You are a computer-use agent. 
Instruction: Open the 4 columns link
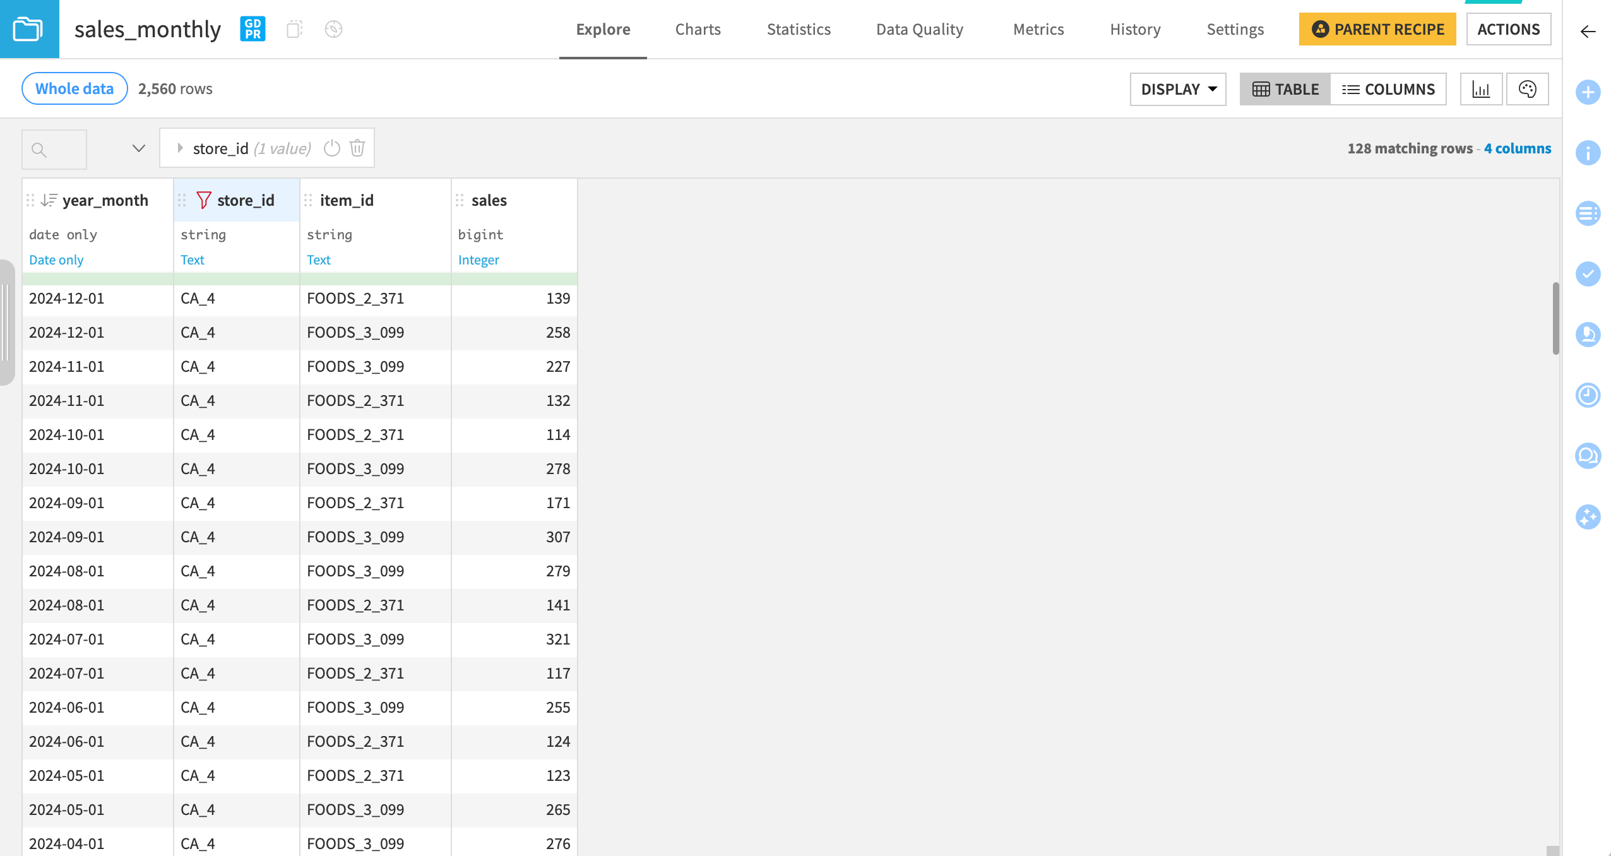pyautogui.click(x=1518, y=148)
